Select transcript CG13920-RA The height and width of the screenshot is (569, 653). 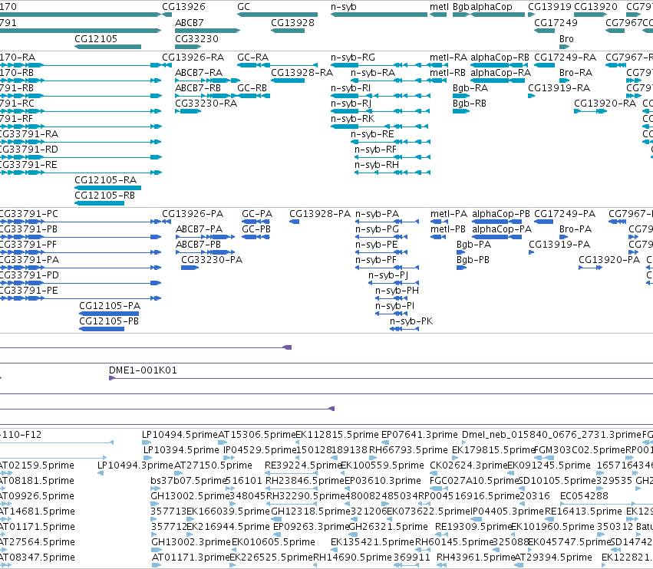pos(605,104)
